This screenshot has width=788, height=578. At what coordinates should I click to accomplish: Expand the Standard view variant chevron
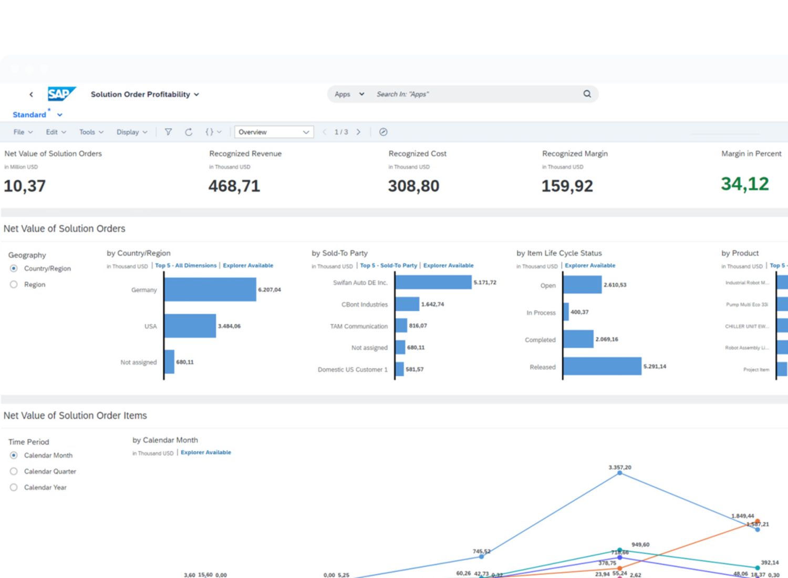60,115
